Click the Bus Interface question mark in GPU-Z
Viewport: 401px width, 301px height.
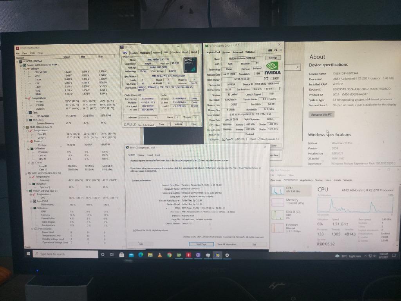click(x=280, y=89)
